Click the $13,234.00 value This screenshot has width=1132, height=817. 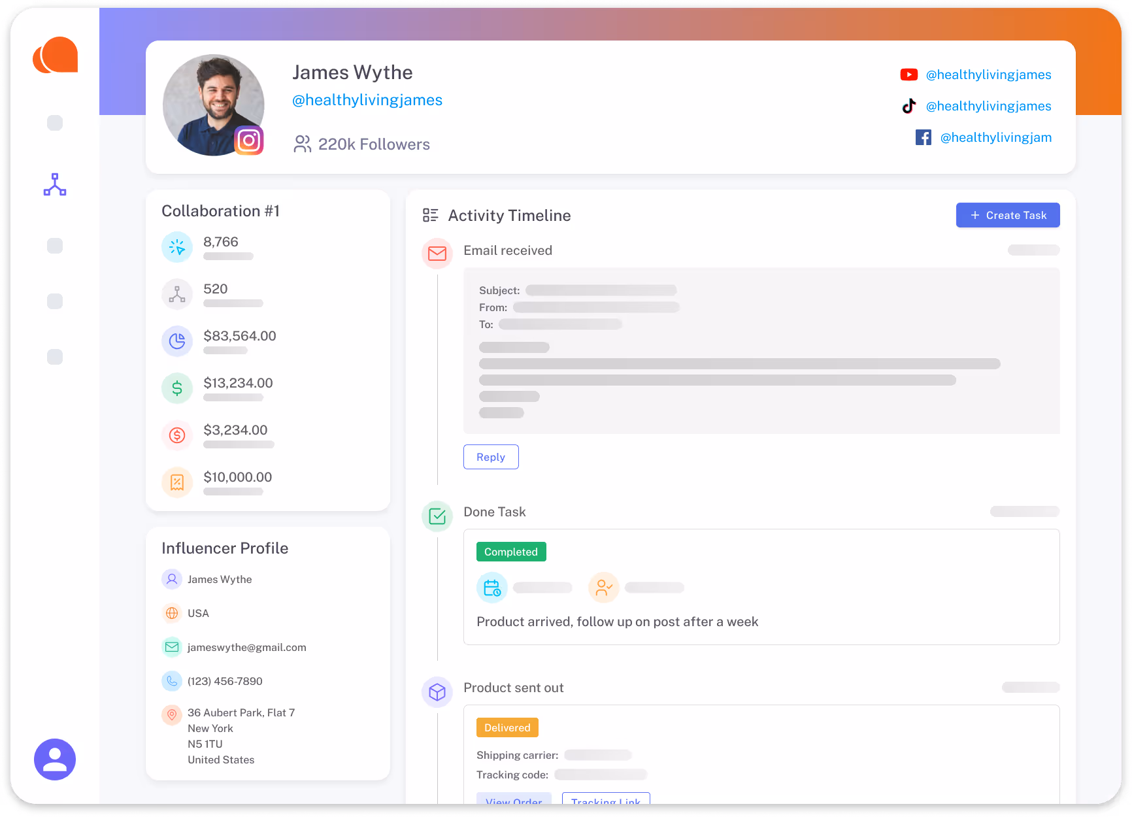pyautogui.click(x=238, y=383)
